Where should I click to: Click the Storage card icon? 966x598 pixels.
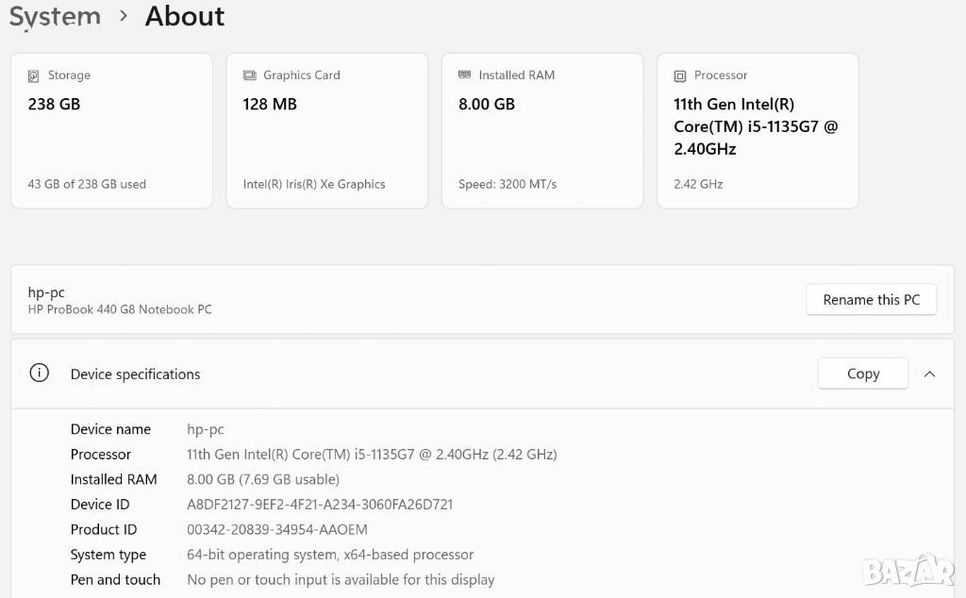click(34, 75)
